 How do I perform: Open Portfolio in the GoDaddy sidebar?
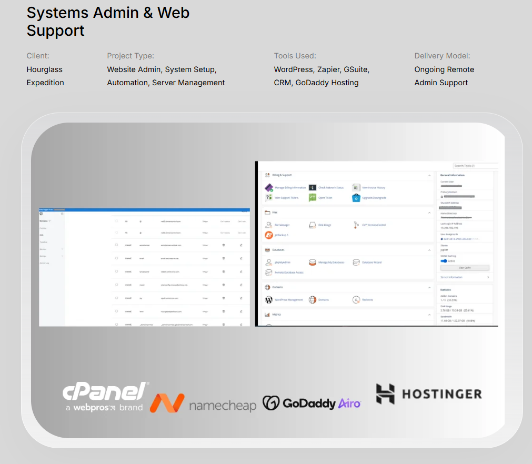[43, 228]
